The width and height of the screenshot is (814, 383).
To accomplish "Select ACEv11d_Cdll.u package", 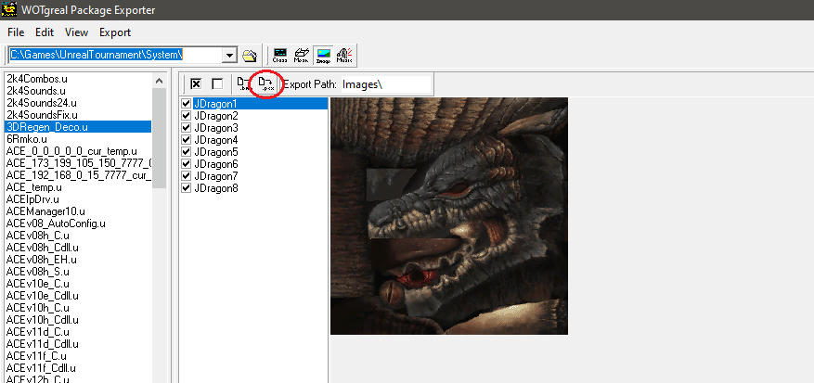I will (x=43, y=344).
